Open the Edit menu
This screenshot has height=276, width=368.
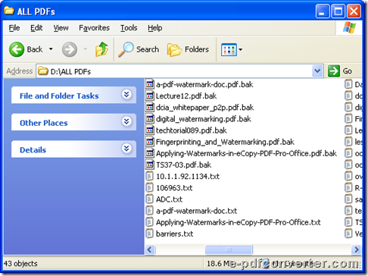[x=36, y=28]
